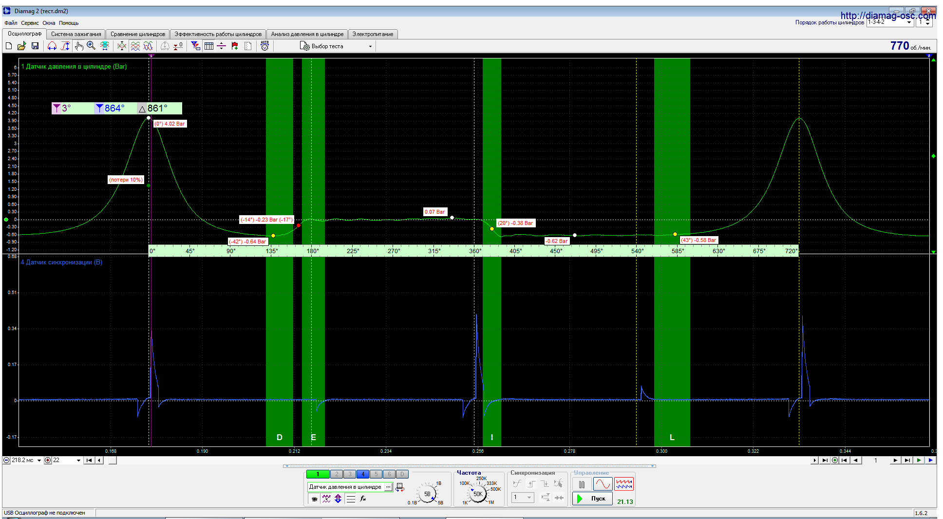The image size is (943, 519).
Task: Enable the sine wave display mode button
Action: coord(603,484)
